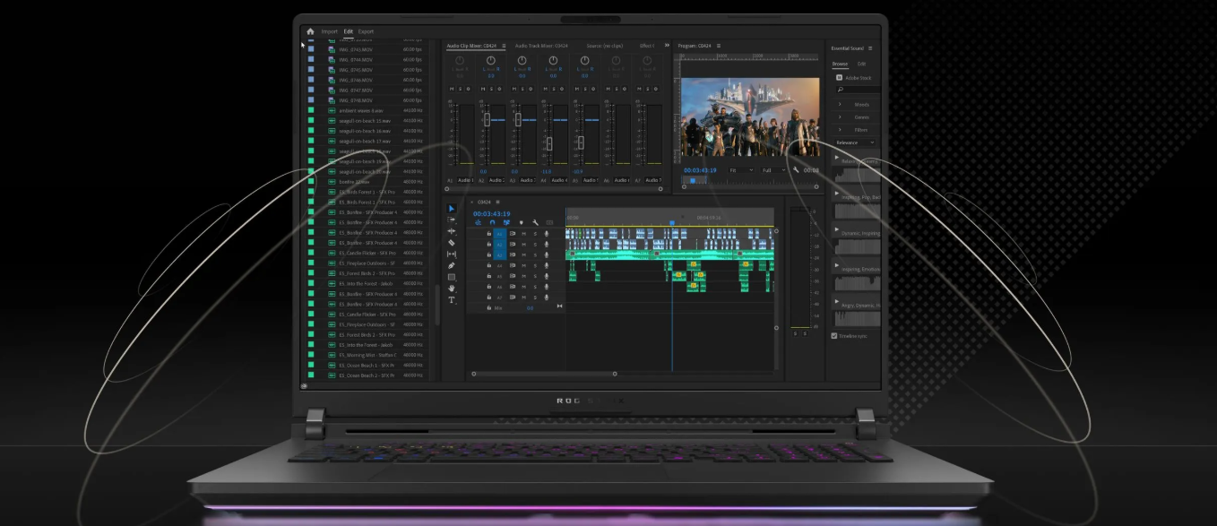Open timeline wrench display settings
Screen dimensions: 1217x526
535,222
